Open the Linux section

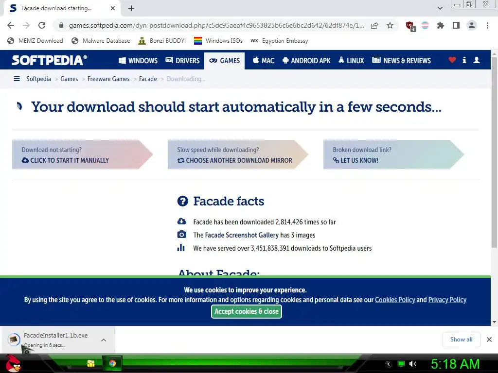pyautogui.click(x=351, y=60)
